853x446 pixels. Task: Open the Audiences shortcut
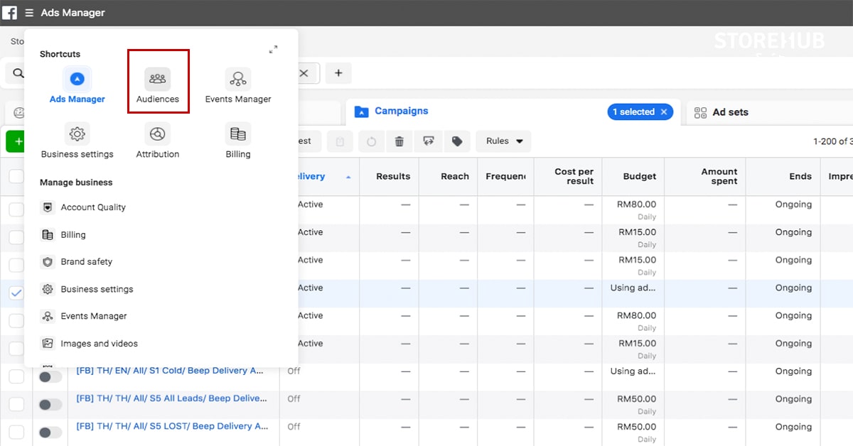coord(158,85)
